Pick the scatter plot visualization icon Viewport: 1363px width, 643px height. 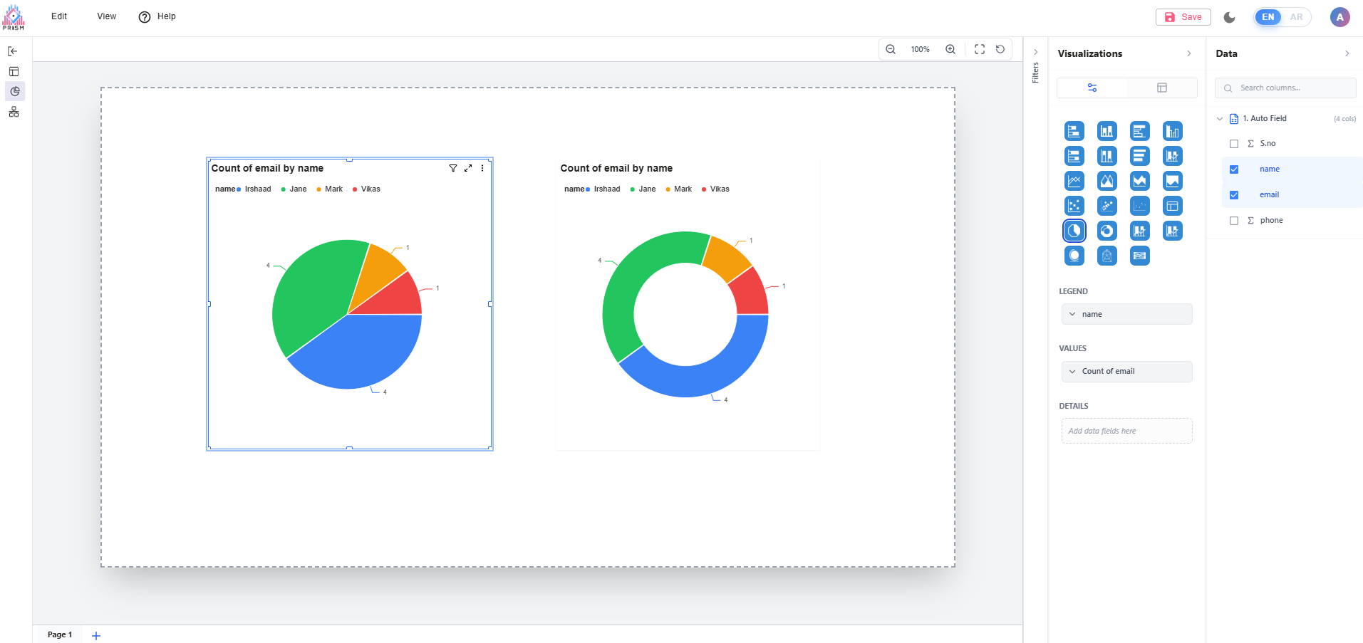[x=1074, y=206]
